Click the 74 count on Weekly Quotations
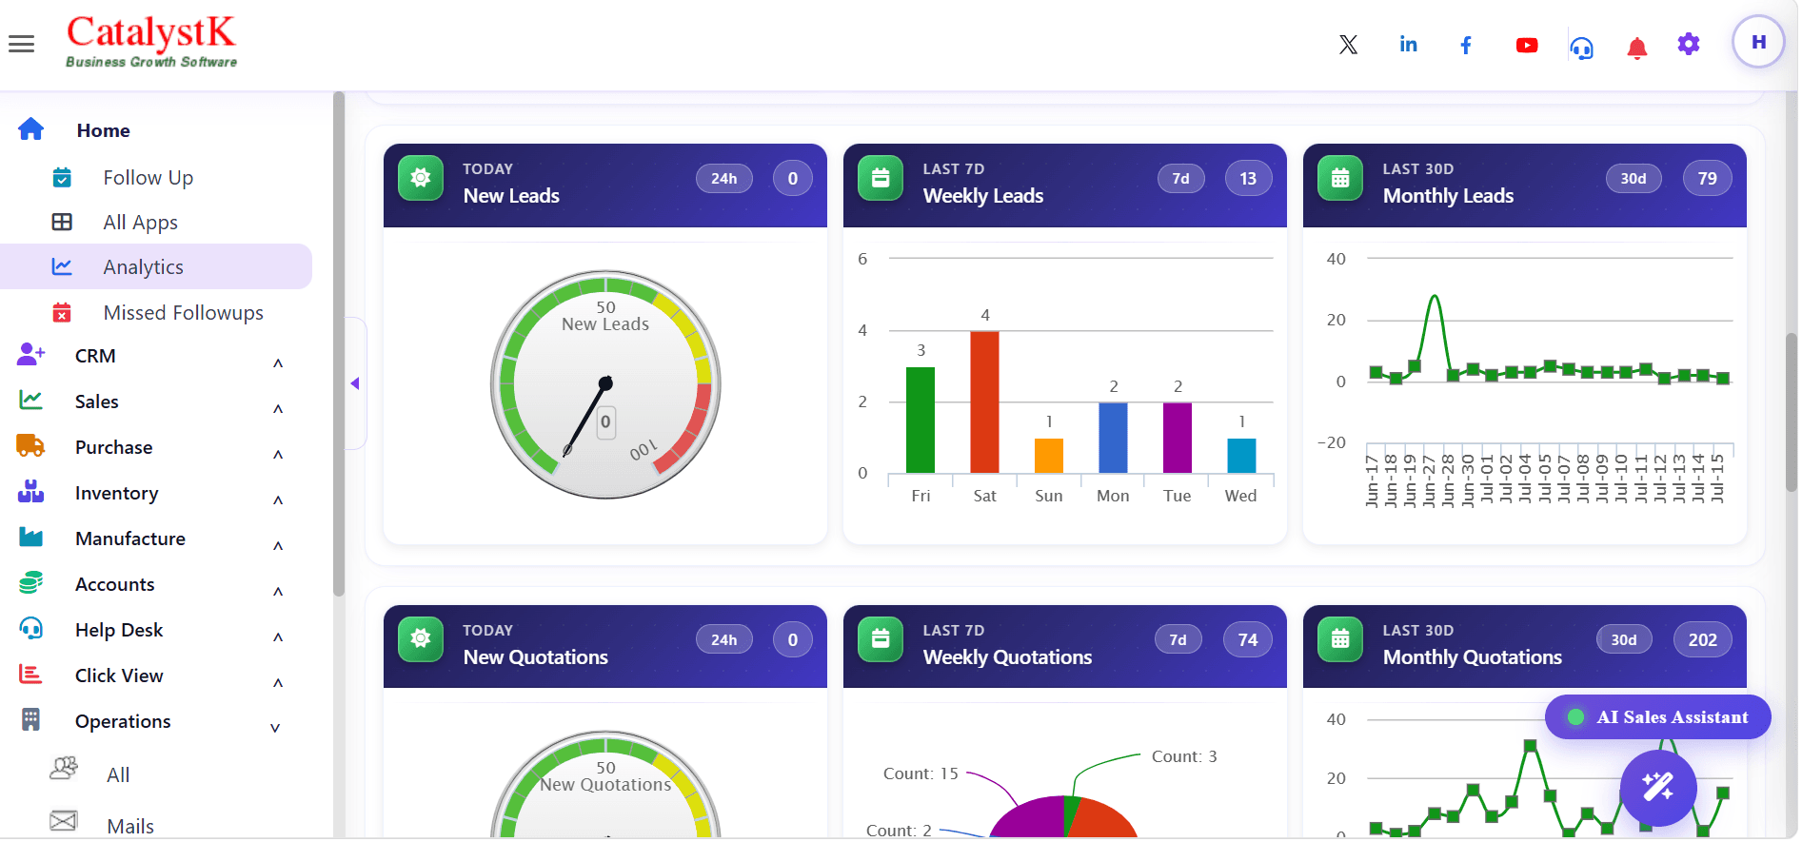Image resolution: width=1802 pixels, height=842 pixels. (x=1247, y=639)
